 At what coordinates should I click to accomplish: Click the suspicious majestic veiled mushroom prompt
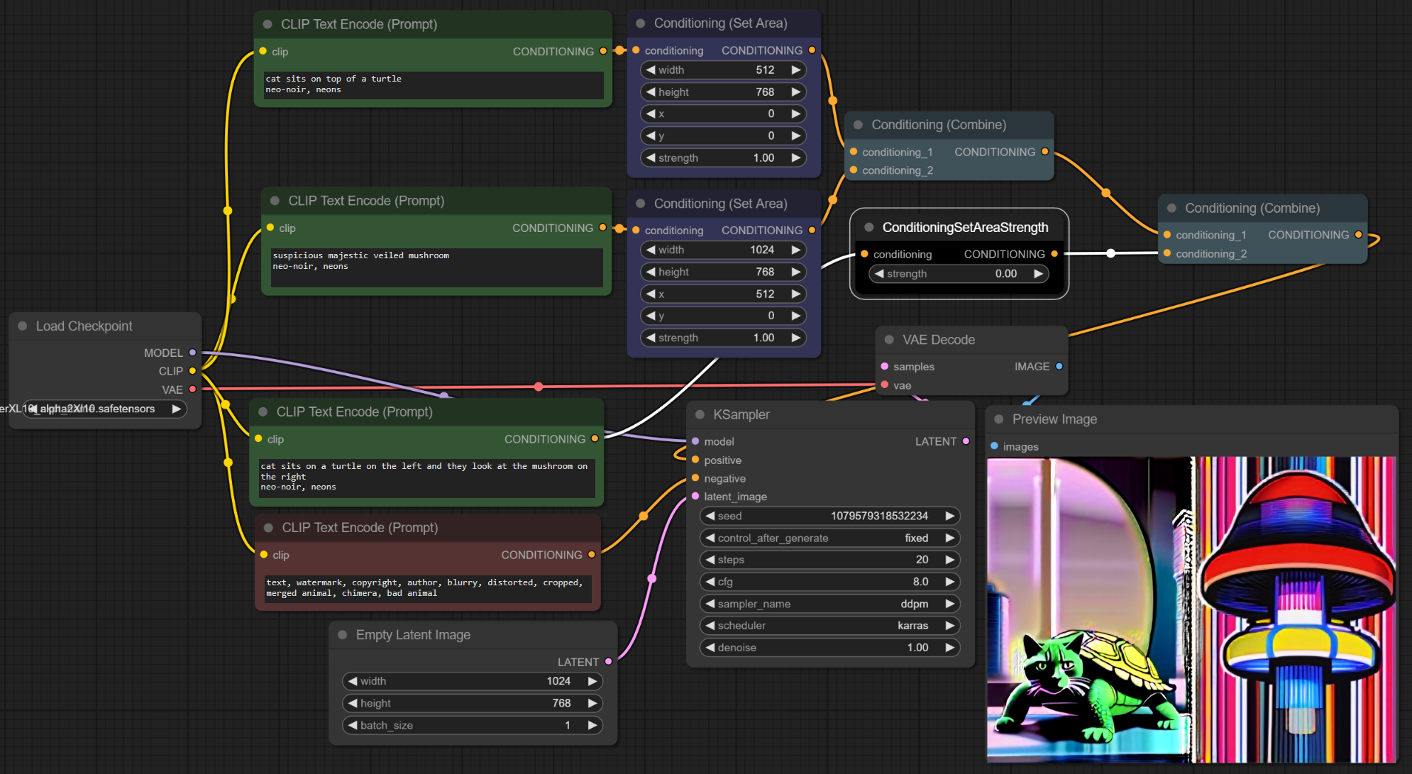(x=436, y=267)
